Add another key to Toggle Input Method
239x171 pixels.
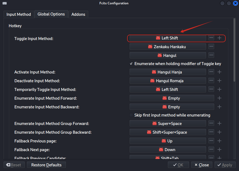pos(219,38)
